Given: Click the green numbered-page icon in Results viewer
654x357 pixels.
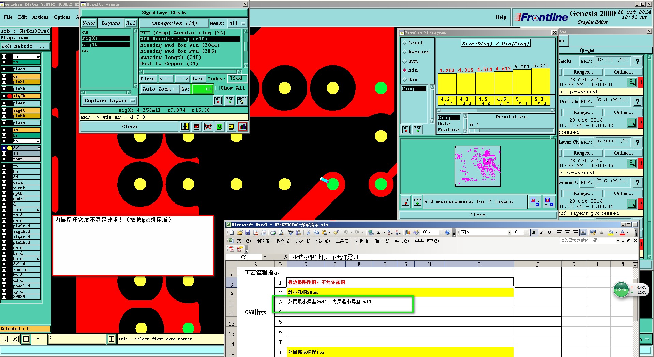Looking at the screenshot, I should (220, 127).
